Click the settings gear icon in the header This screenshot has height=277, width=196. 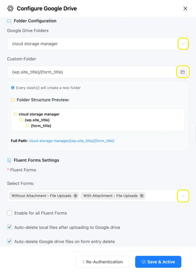coord(10,8)
